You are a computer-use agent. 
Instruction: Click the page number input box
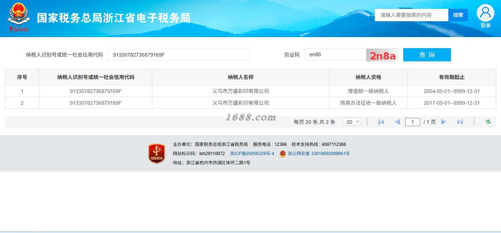pyautogui.click(x=413, y=122)
